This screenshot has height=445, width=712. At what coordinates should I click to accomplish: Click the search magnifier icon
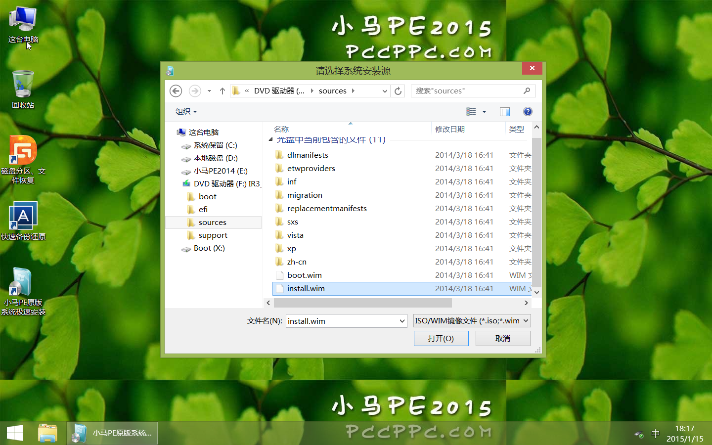[x=527, y=91]
